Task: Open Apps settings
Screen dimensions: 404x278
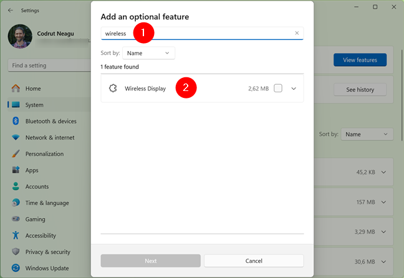Action: click(49, 170)
